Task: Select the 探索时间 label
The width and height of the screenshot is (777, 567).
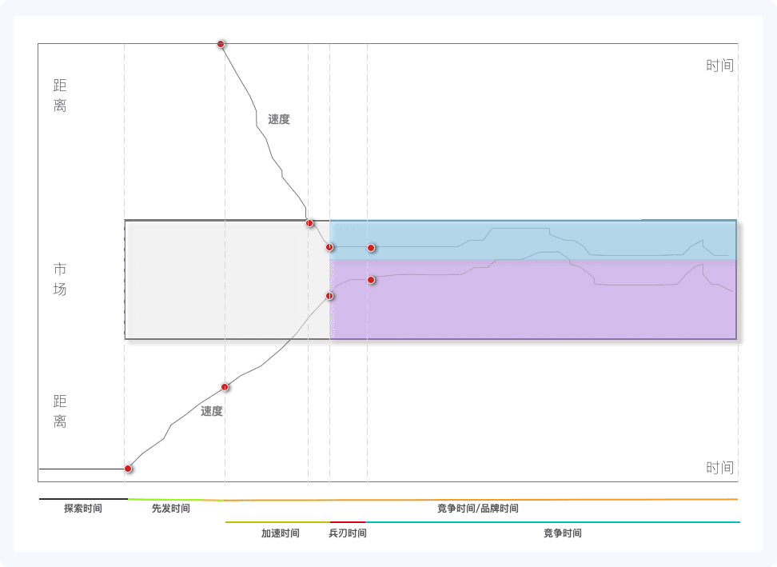Action: click(83, 509)
